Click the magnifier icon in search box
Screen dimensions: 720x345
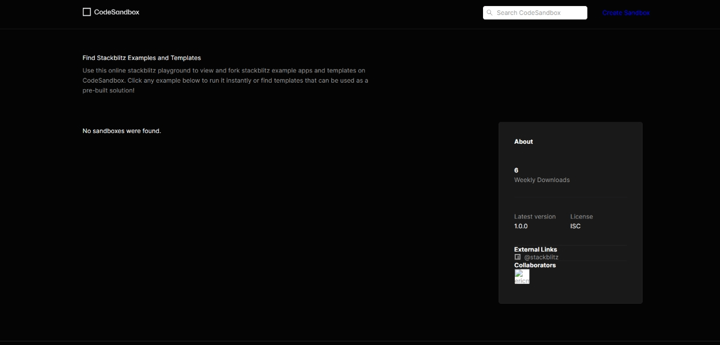click(490, 13)
